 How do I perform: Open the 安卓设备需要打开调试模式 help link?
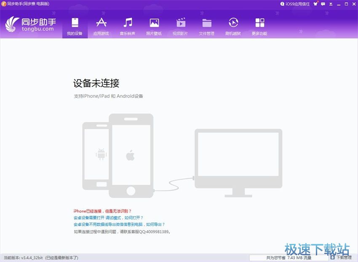(x=108, y=218)
